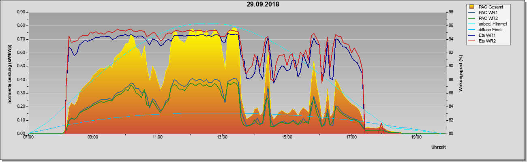The image size is (527, 162).
Task: Click the 13:00 time axis label
Action: point(222,137)
